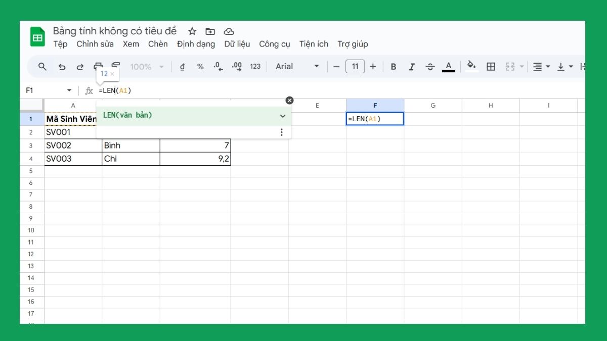Decrease decimal places
Screen dimensions: 607x341
click(x=218, y=67)
